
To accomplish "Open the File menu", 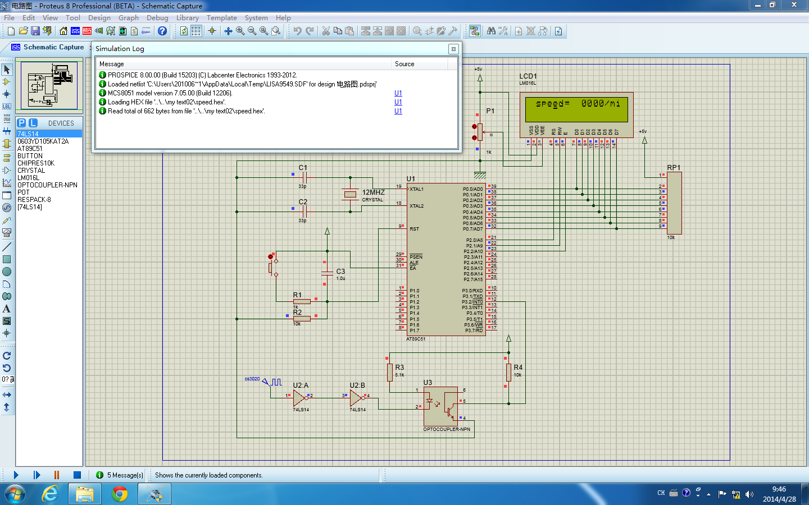I will (x=9, y=18).
